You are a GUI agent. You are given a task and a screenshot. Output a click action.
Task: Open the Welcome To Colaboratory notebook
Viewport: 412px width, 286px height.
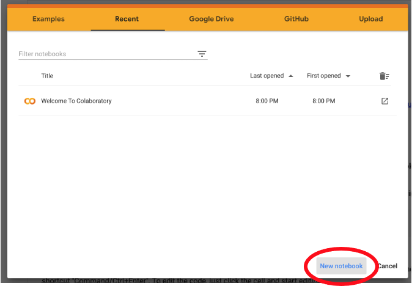pyautogui.click(x=76, y=101)
